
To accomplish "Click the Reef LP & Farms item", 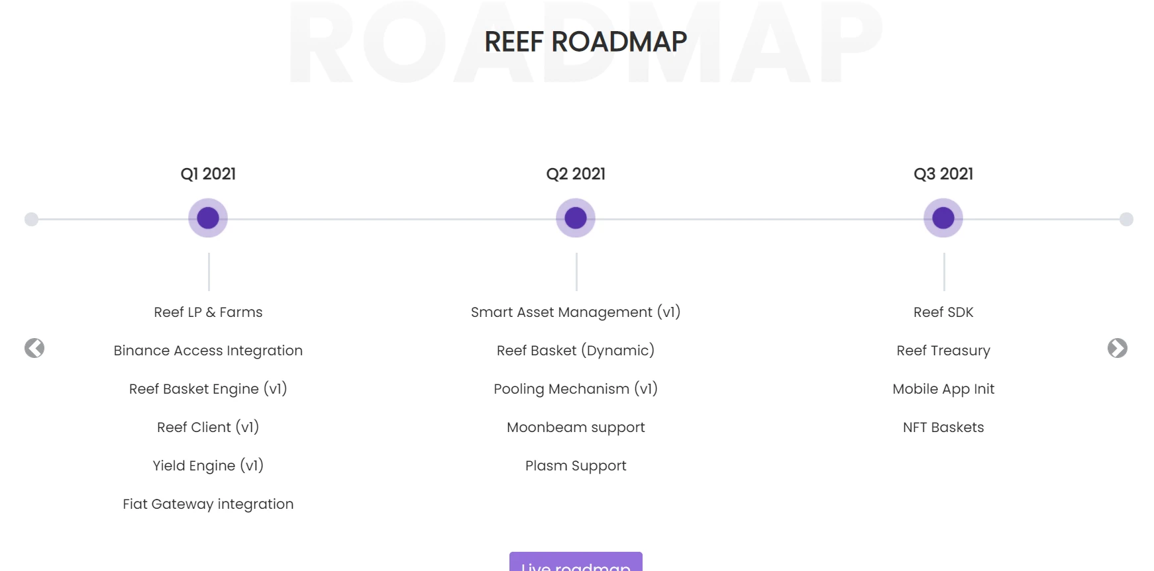I will (x=208, y=312).
